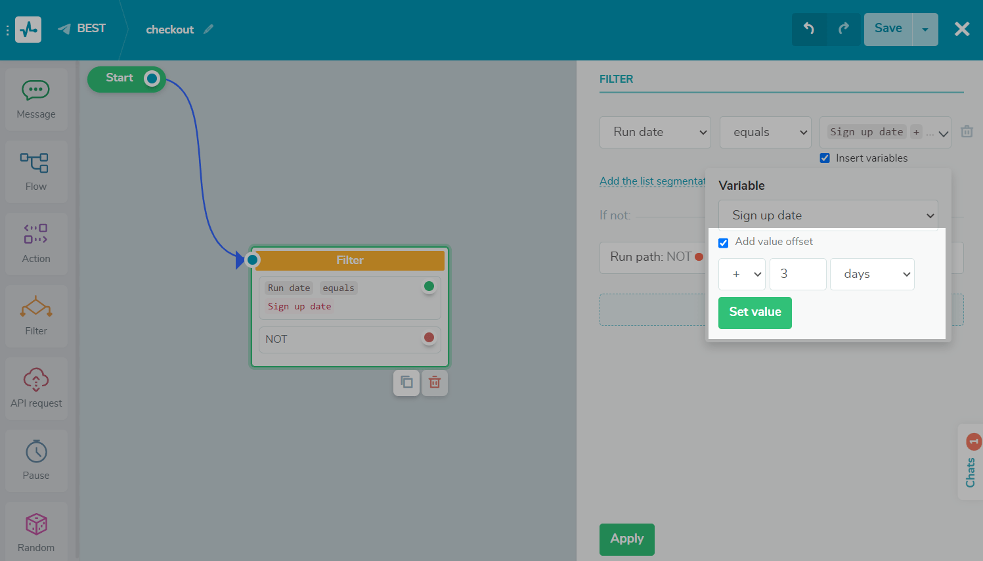The width and height of the screenshot is (983, 561).
Task: Open the days unit dropdown
Action: pyautogui.click(x=871, y=274)
